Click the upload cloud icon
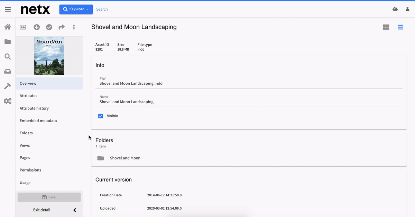Viewport: 415px width, 217px height. pos(395,9)
